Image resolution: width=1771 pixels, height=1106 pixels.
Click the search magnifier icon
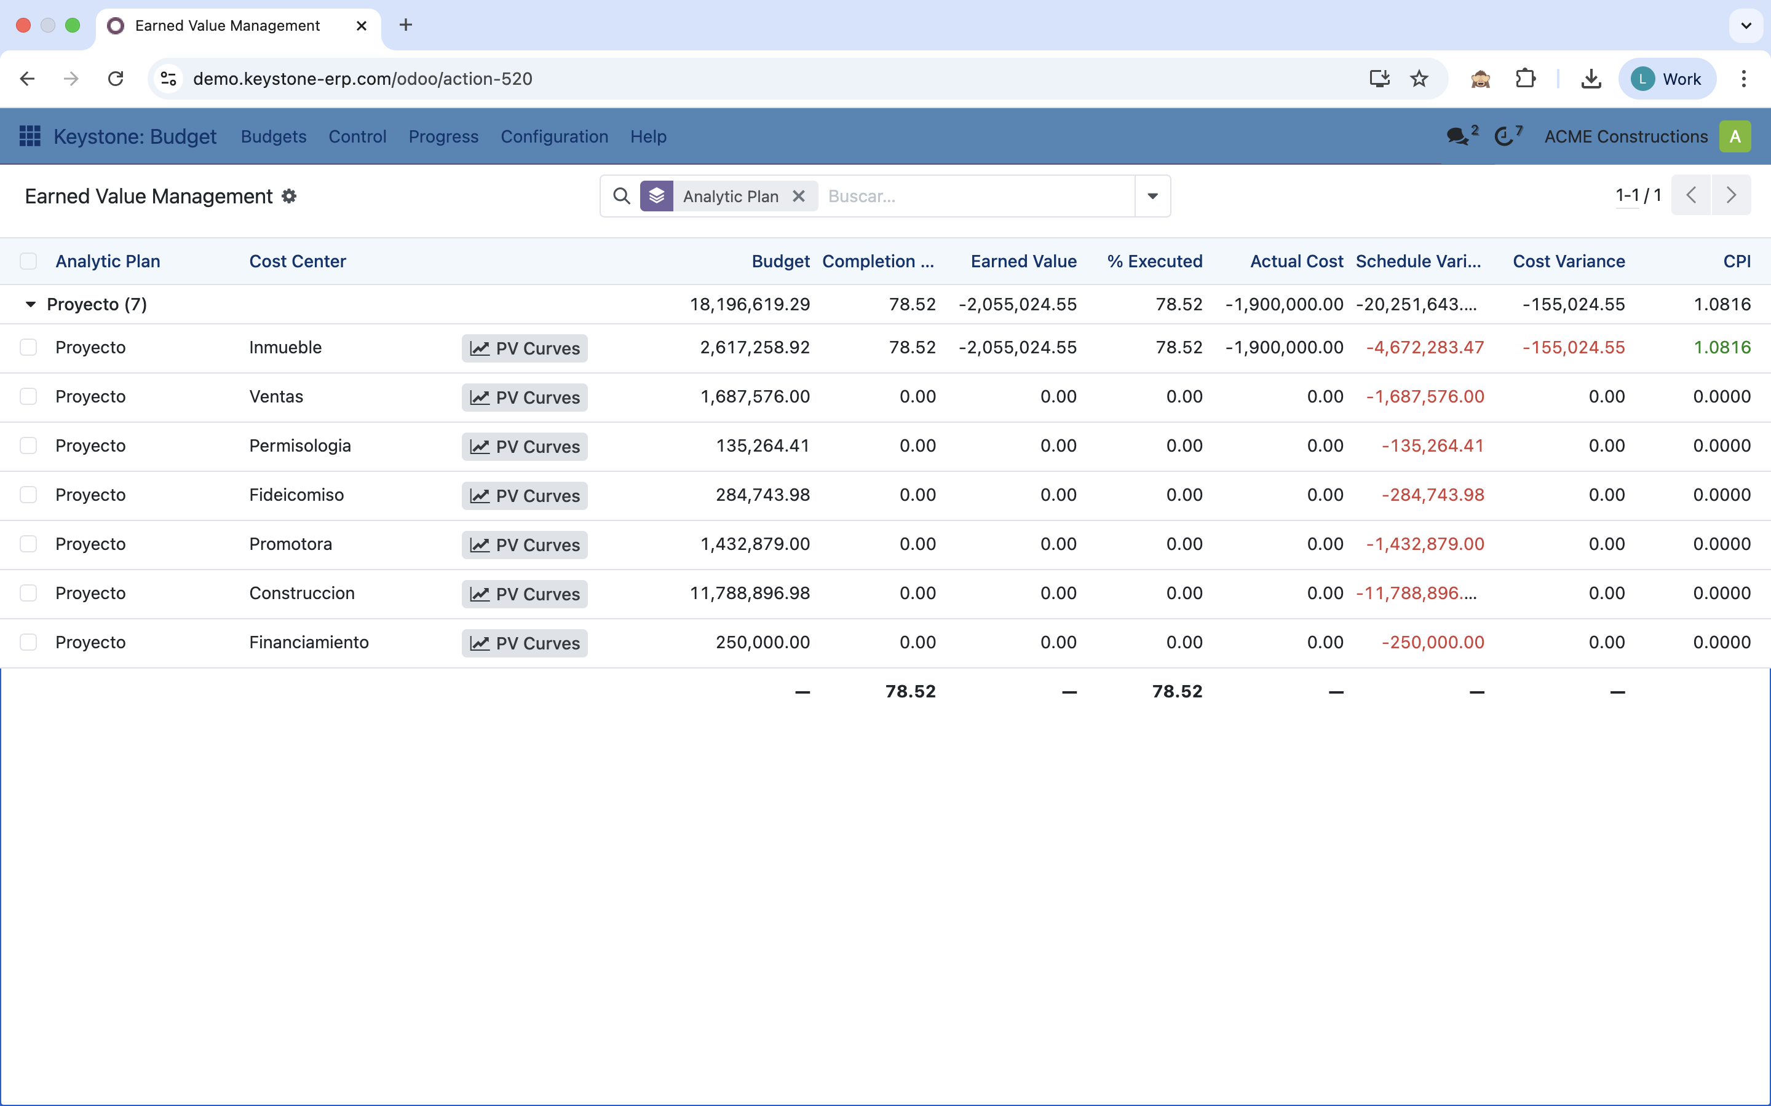[621, 196]
